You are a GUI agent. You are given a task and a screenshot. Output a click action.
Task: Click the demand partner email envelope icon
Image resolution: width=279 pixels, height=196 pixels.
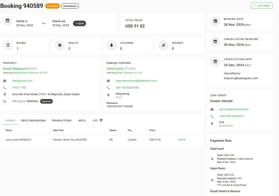(108, 81)
